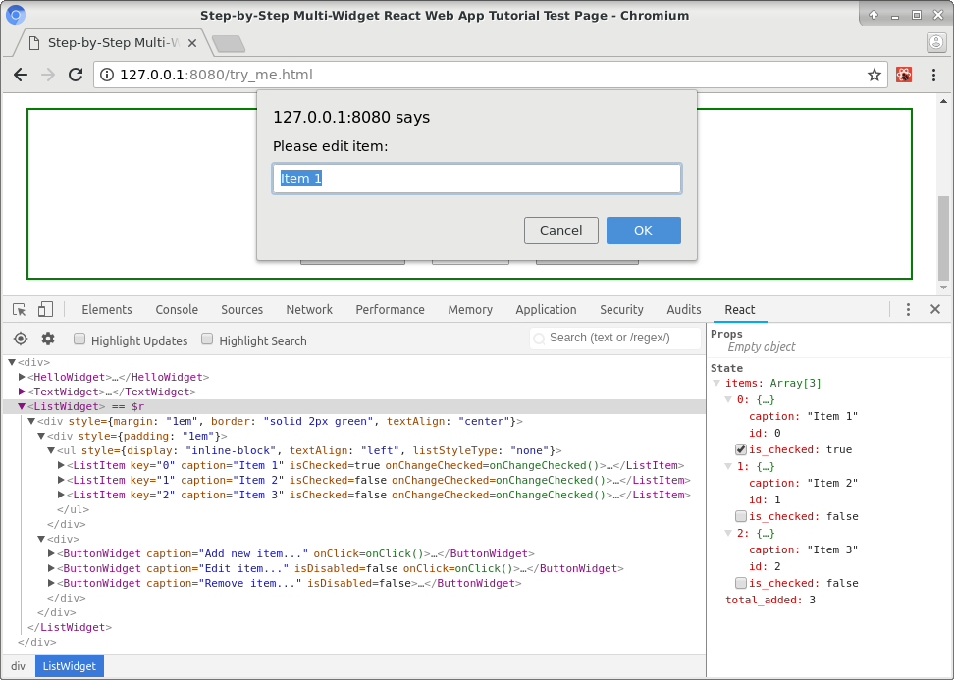Screen dimensions: 954x680
Task: Click the back navigation arrow
Action: (x=21, y=75)
